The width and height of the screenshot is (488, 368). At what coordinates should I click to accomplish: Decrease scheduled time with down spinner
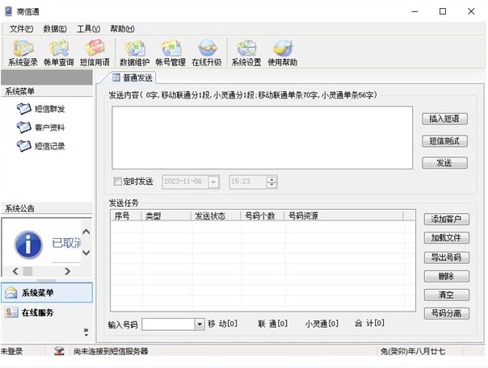click(271, 185)
